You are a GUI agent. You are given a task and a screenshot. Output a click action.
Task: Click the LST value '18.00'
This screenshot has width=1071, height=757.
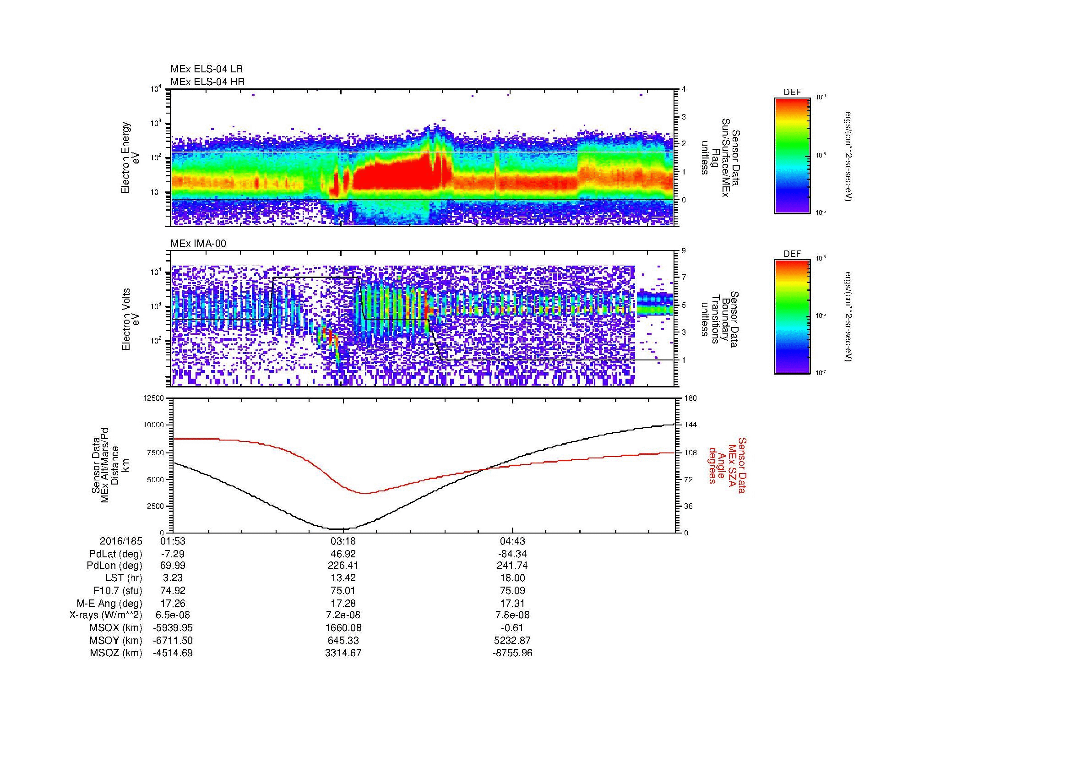513,578
